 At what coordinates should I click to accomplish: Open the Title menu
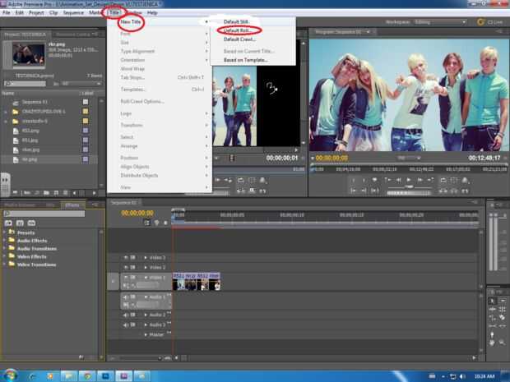pyautogui.click(x=114, y=12)
